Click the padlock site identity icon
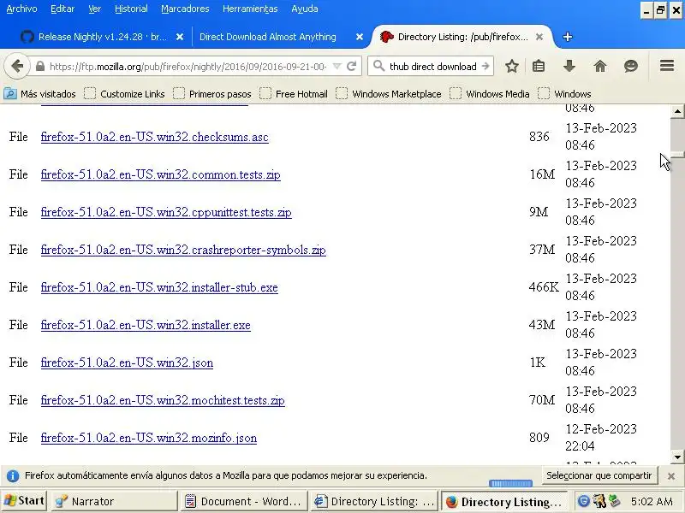Viewport: 685px width, 513px height. click(39, 67)
